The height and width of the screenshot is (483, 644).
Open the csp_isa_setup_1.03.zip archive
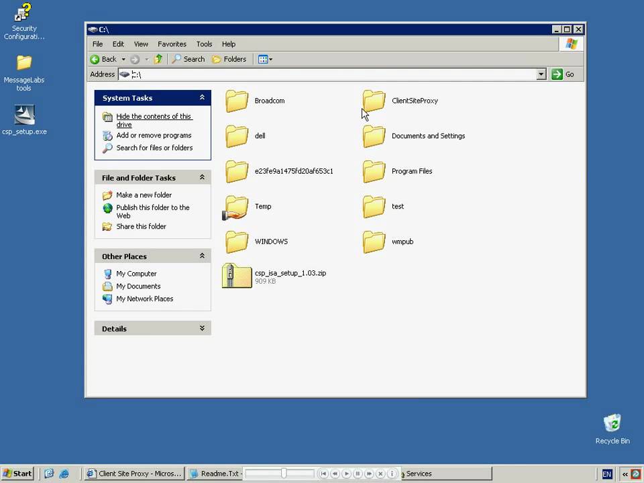pyautogui.click(x=237, y=276)
